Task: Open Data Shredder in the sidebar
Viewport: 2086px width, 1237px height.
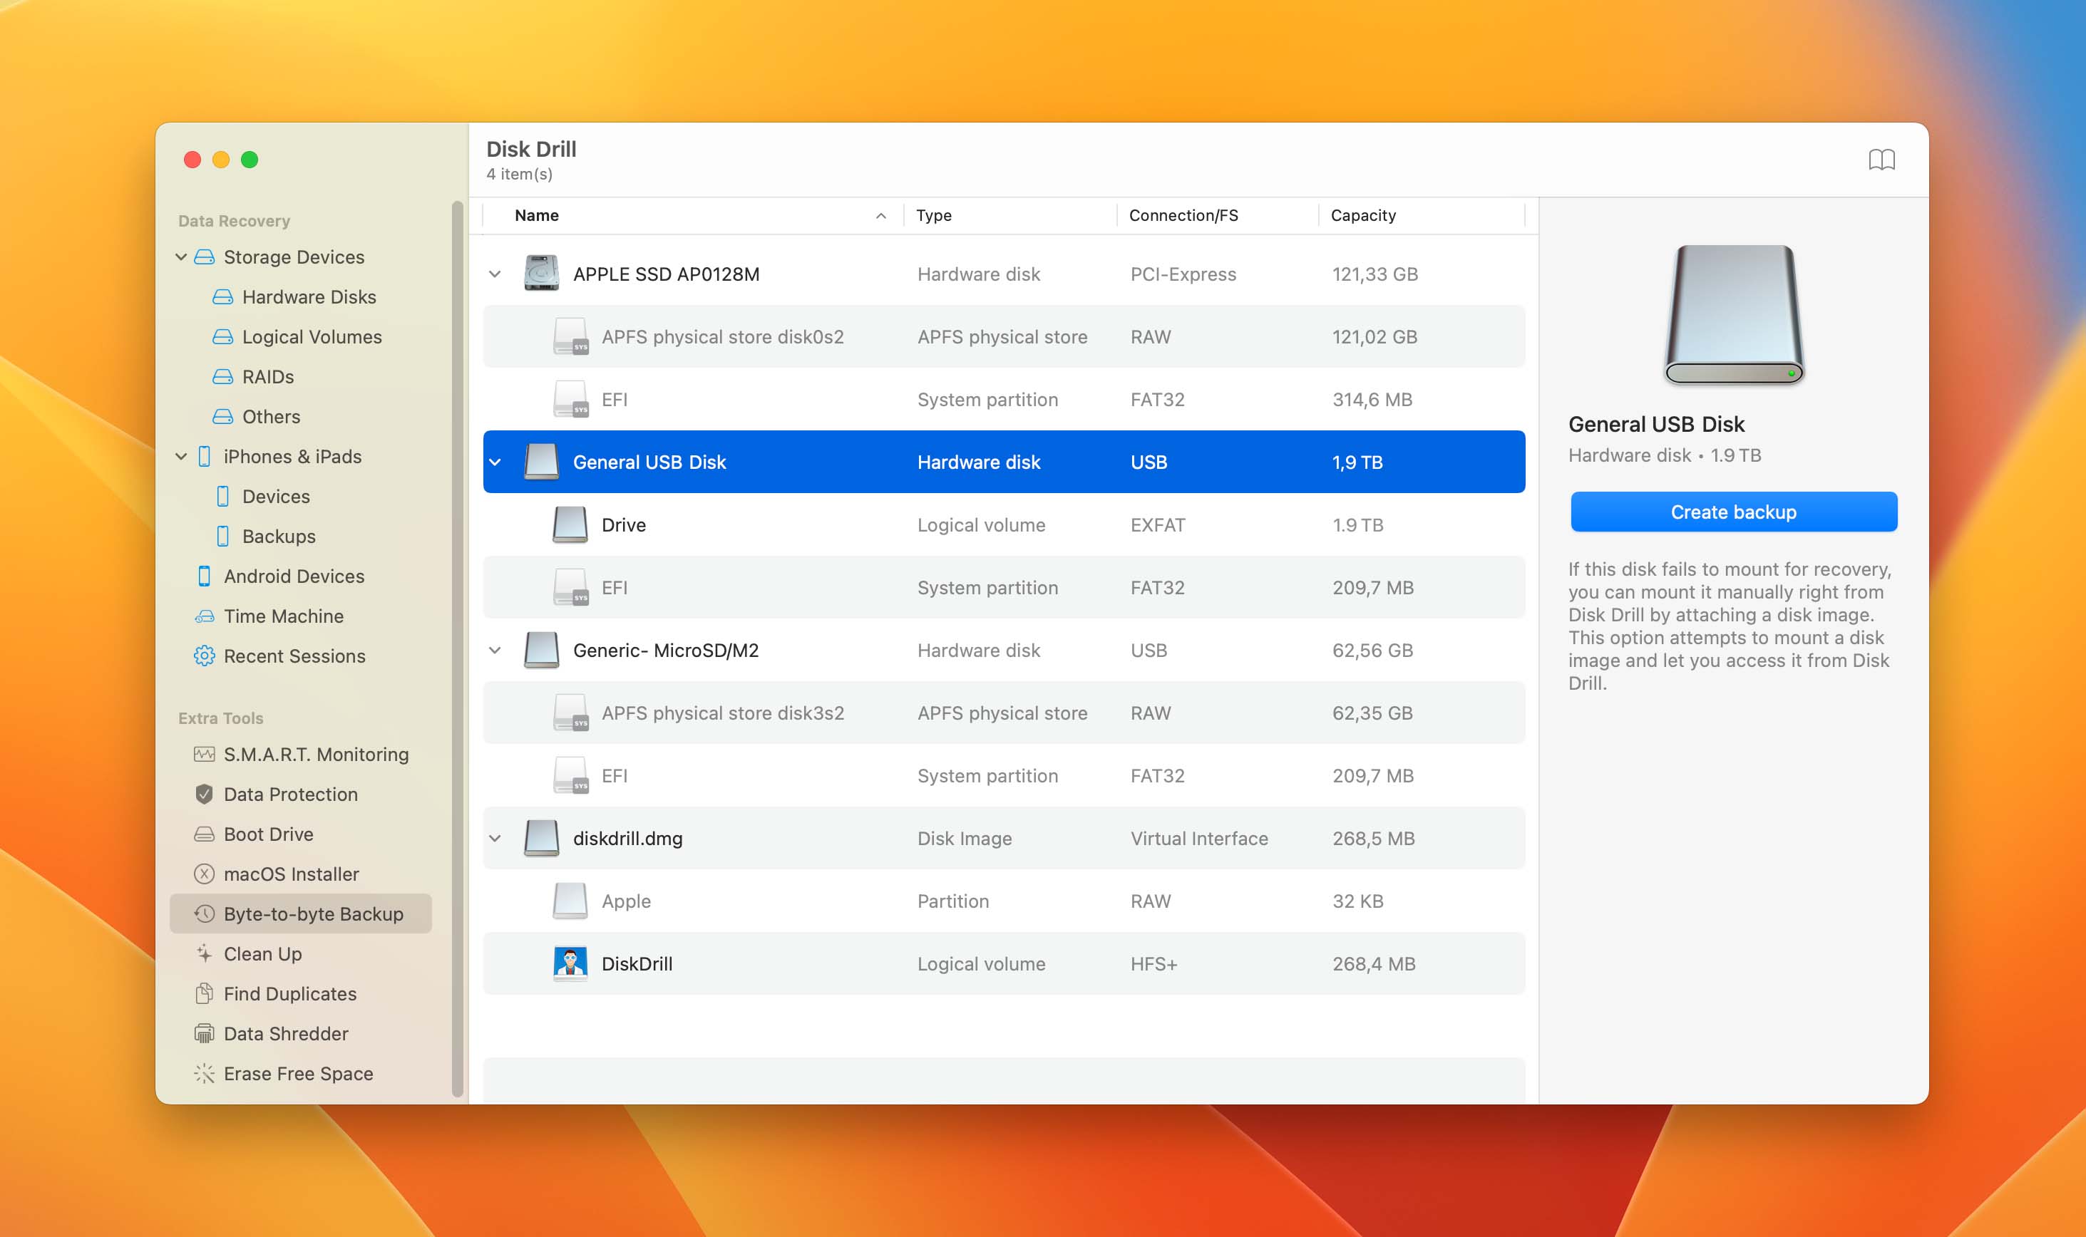Action: pyautogui.click(x=286, y=1034)
